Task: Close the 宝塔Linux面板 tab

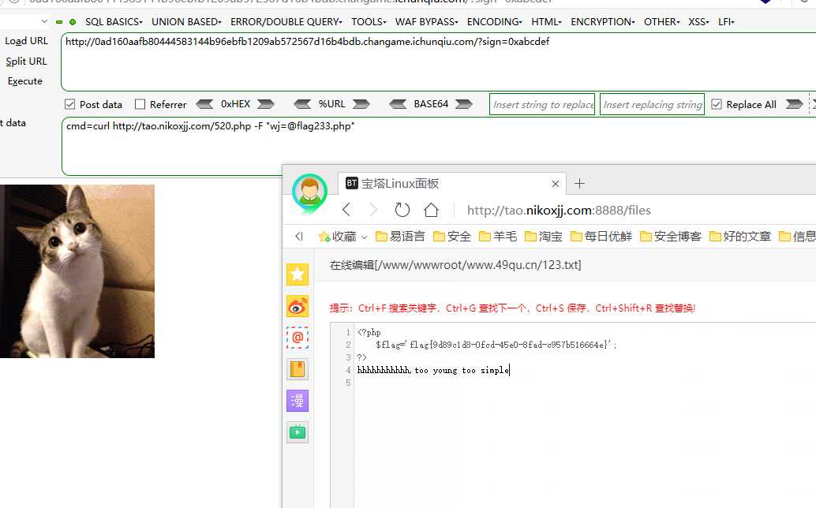Action: click(556, 184)
